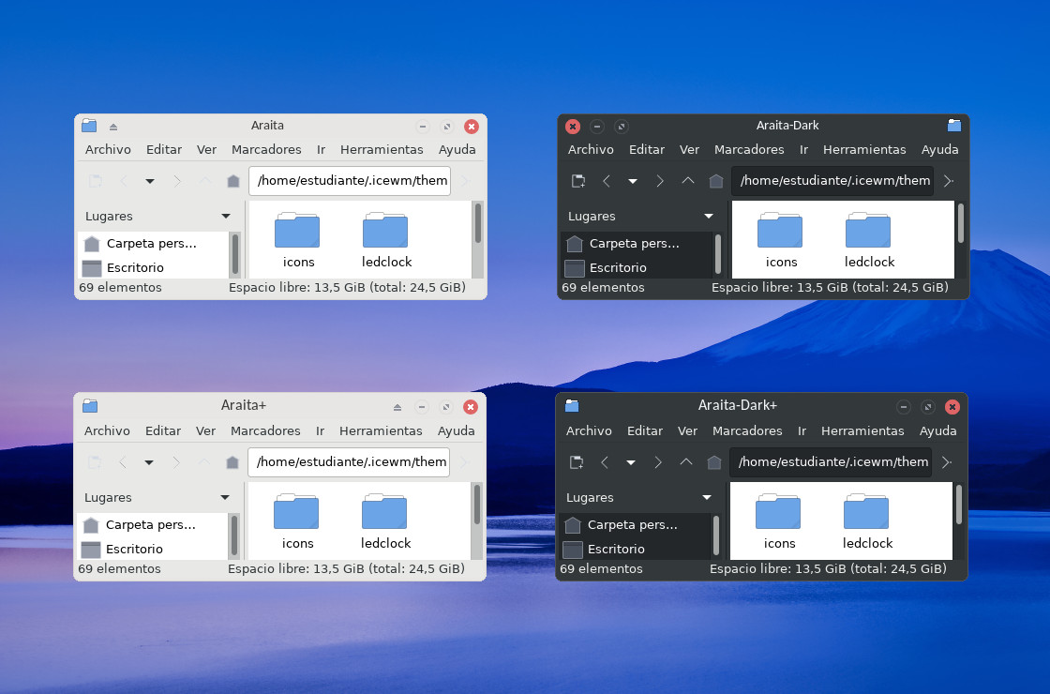Expand the Lugares dropdown in Araita+ window
This screenshot has width=1050, height=694.
[225, 498]
